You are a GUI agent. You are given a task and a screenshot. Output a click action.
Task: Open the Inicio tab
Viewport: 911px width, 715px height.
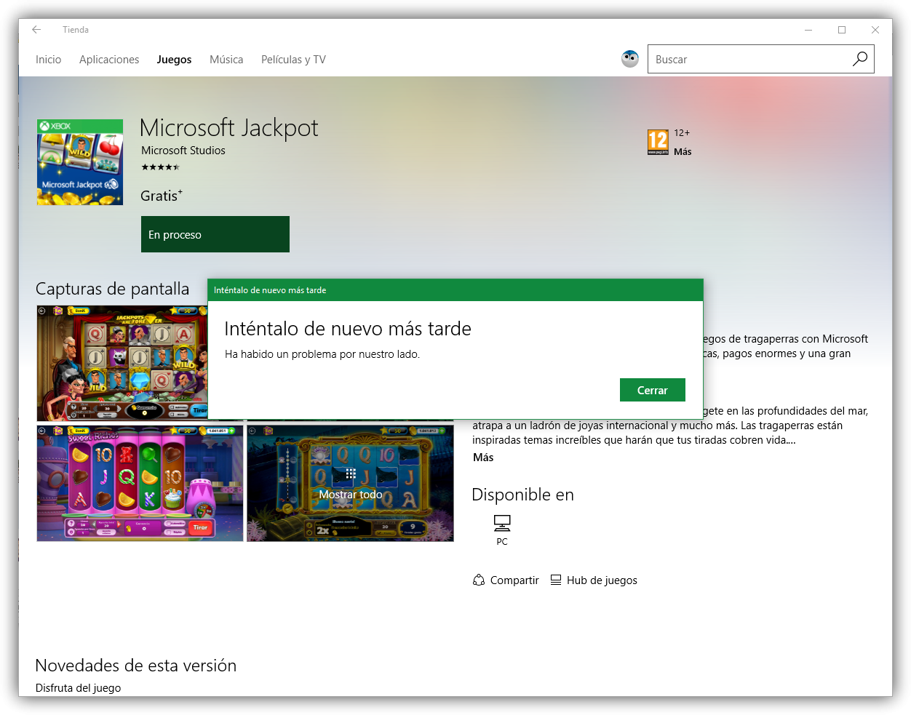coord(48,60)
